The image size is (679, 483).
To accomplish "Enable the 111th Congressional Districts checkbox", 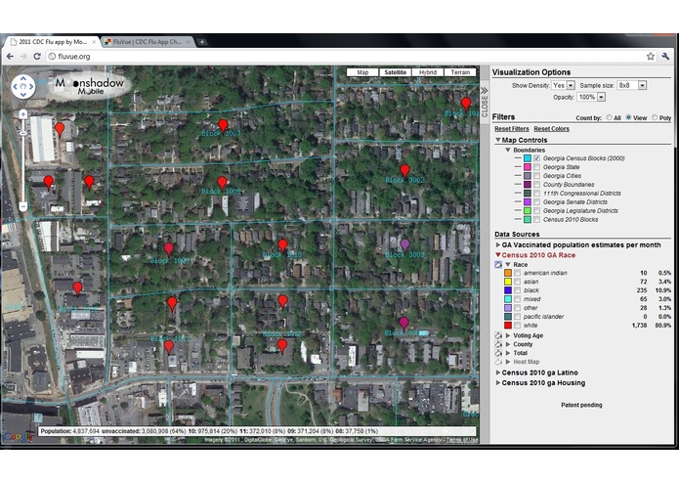I will click(536, 194).
